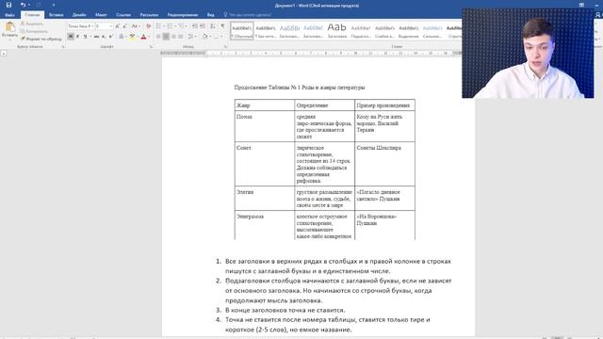Apply paragraph shading paint bucket
The width and height of the screenshot is (603, 339).
pyautogui.click(x=205, y=37)
